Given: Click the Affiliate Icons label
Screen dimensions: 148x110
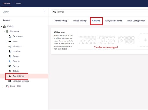Looking at the screenshot, I should click(59, 32).
